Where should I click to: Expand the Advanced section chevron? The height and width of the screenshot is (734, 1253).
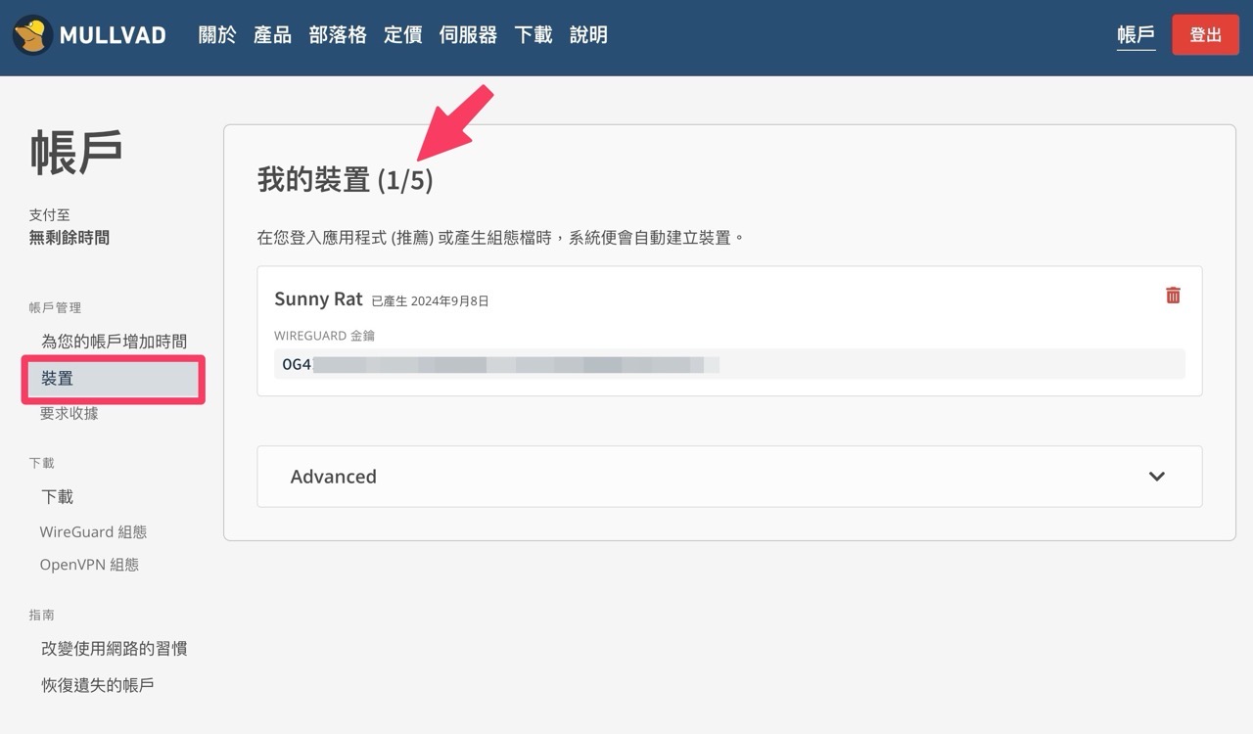pyautogui.click(x=1157, y=477)
